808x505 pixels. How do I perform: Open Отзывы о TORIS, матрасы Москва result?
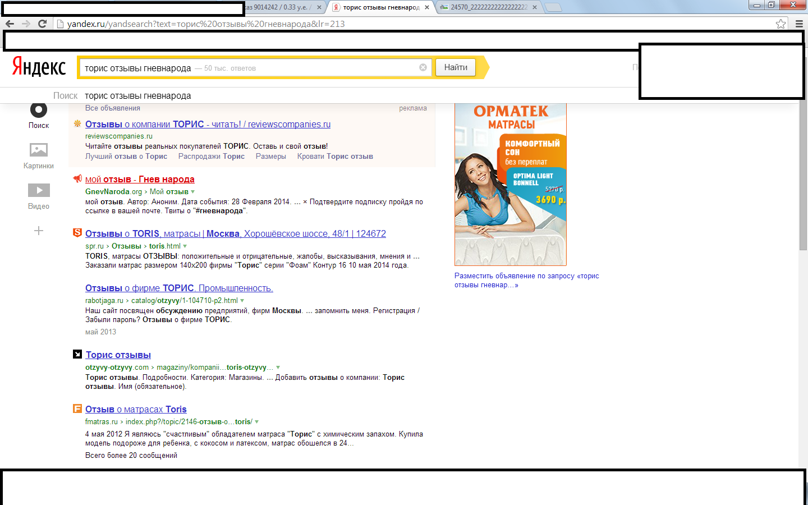pyautogui.click(x=236, y=233)
